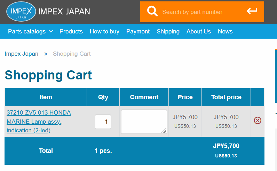Click the Impex Japan breadcrumb link
The height and width of the screenshot is (171, 277).
pyautogui.click(x=21, y=54)
